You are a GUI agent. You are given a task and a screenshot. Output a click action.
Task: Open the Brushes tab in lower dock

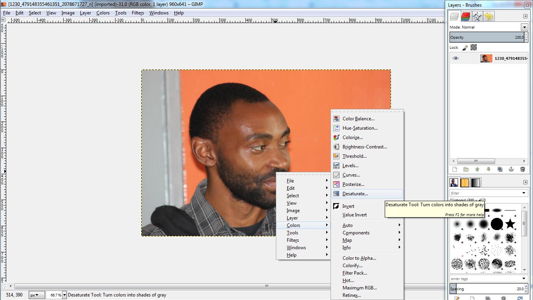pyautogui.click(x=454, y=182)
